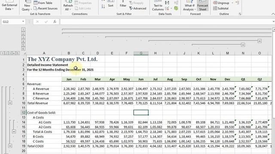The width and height of the screenshot is (275, 154).
Task: Click the Jan column heading cell
Action: (x=69, y=79)
